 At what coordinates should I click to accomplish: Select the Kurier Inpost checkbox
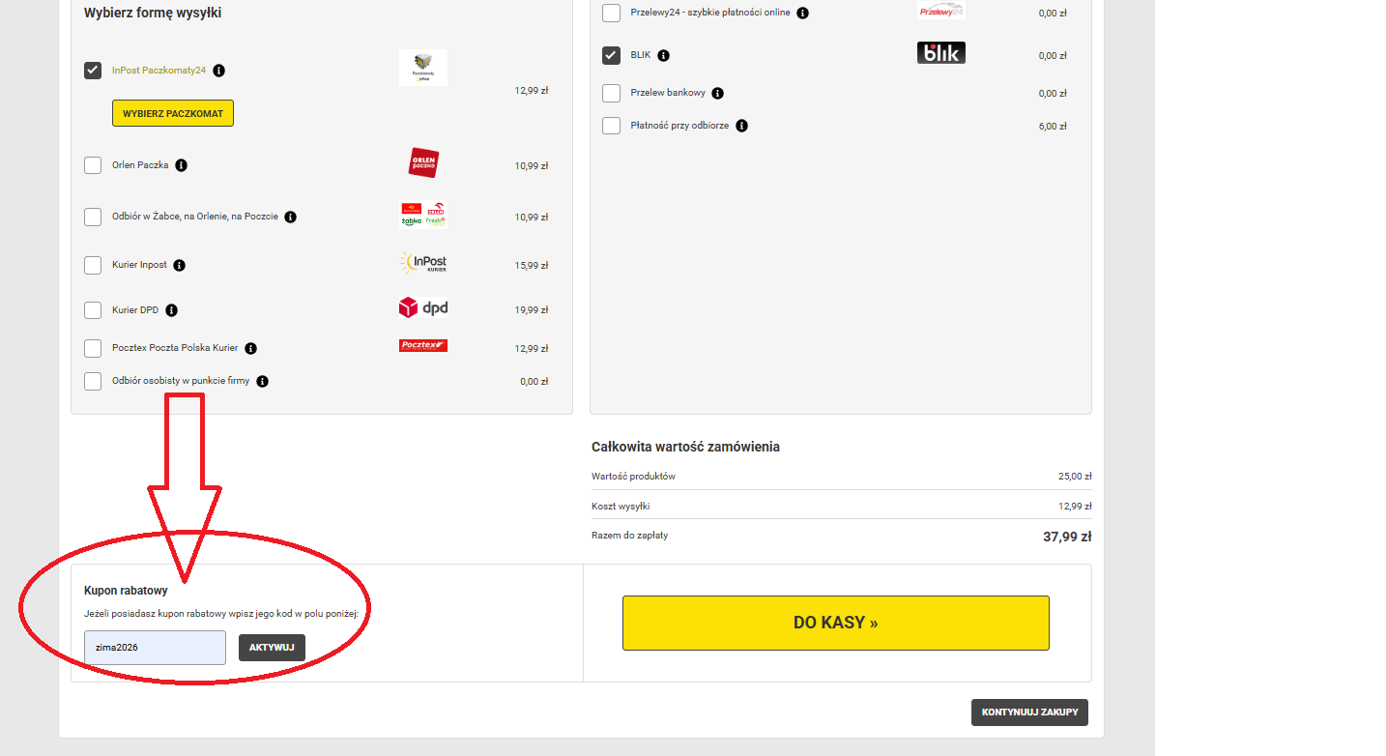[93, 265]
